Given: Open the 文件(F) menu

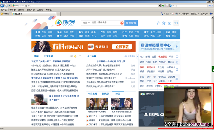Looking at the screenshot, I should click(x=4, y=10).
